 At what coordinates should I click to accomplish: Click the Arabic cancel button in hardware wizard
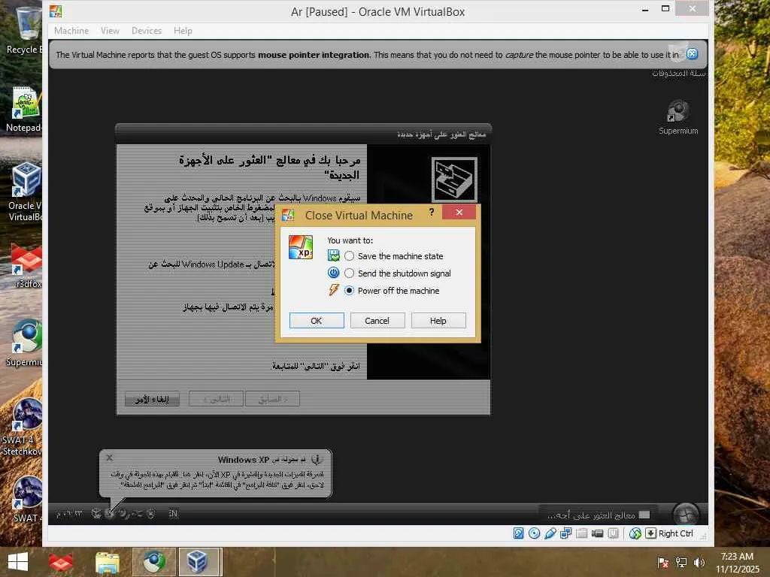click(x=152, y=399)
